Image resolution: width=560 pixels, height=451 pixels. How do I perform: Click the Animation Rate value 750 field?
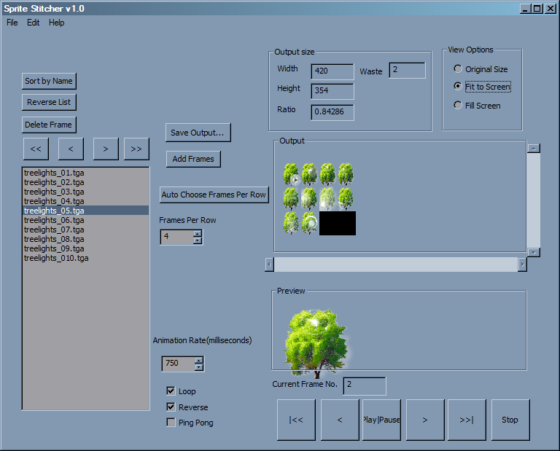tap(178, 364)
